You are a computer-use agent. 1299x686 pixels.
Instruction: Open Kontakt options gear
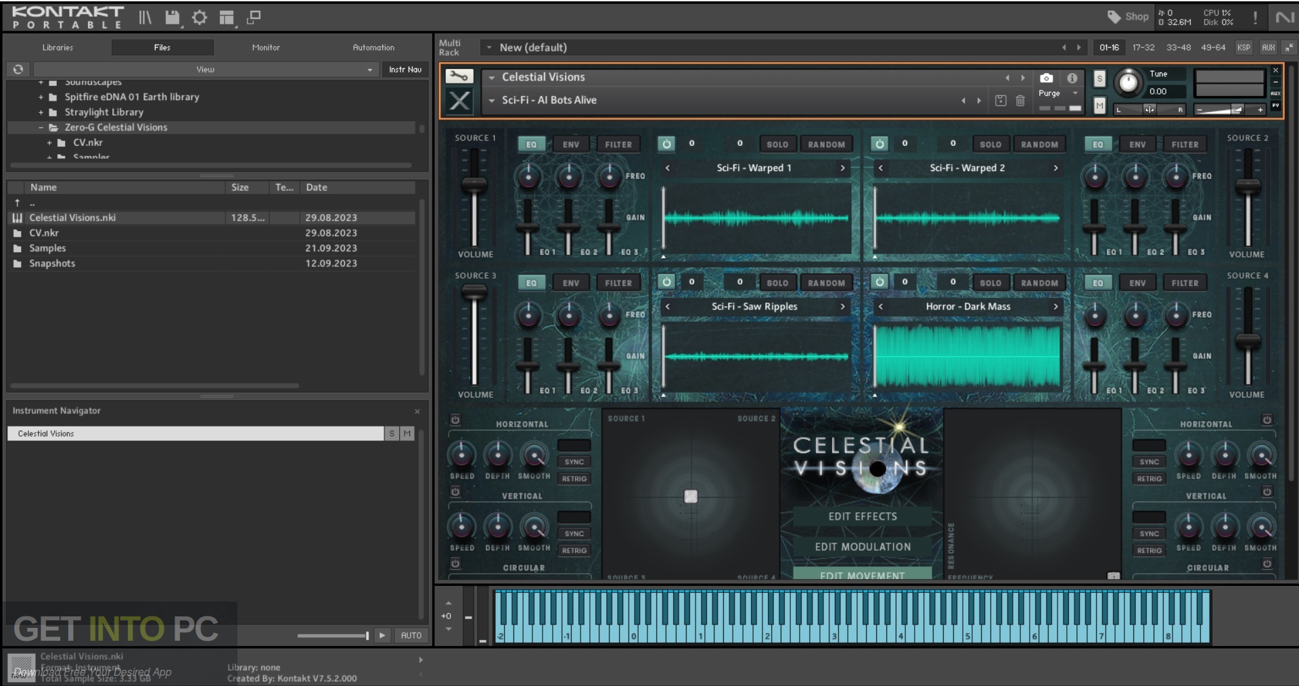(199, 17)
